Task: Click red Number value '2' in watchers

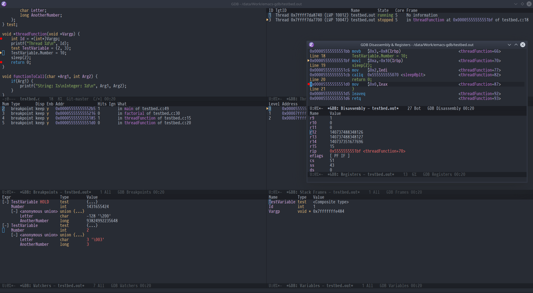Action: tap(88, 230)
